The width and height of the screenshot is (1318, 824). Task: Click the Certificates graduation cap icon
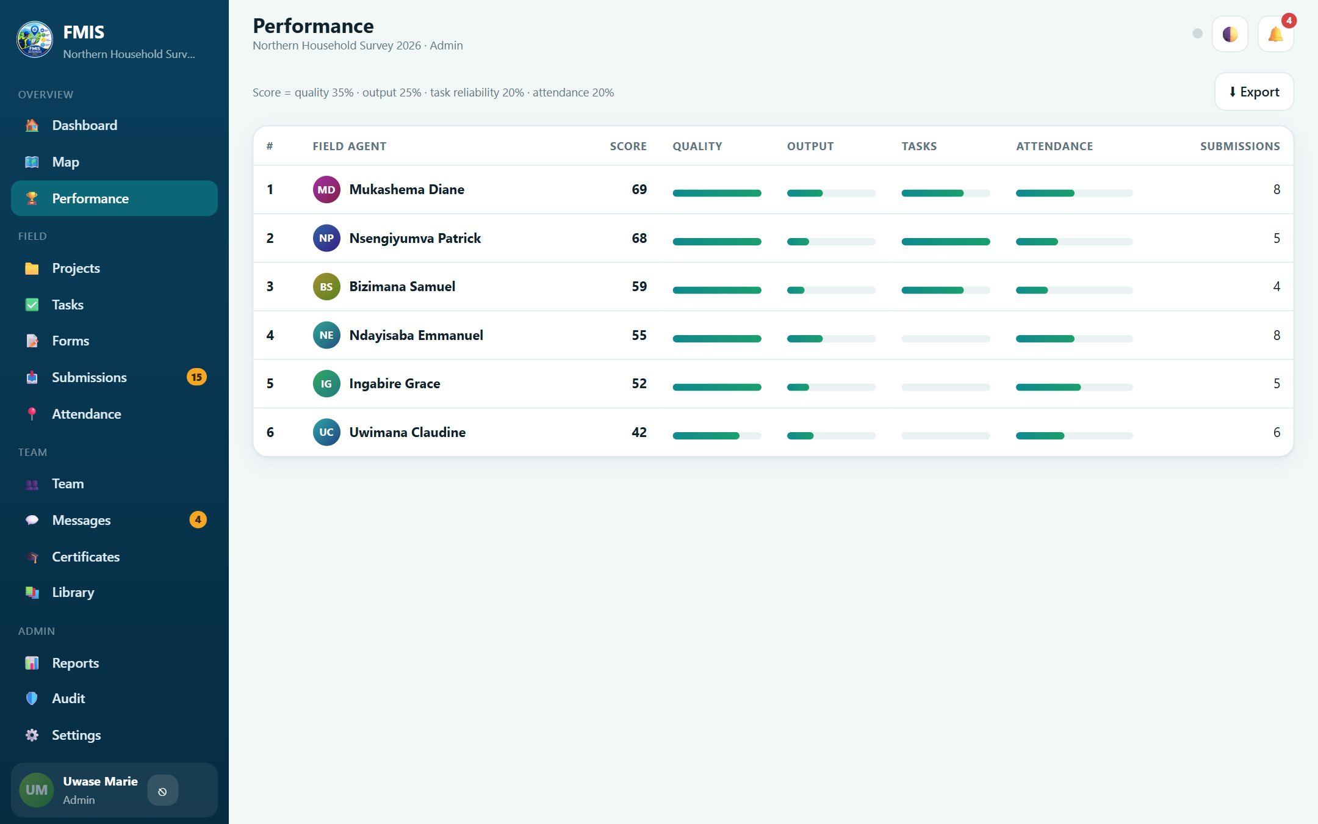coord(32,557)
